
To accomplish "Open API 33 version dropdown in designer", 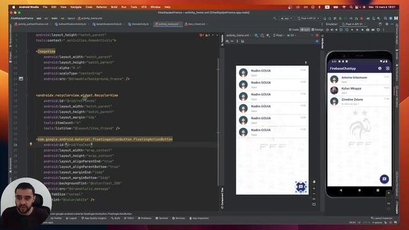I will pos(291,35).
